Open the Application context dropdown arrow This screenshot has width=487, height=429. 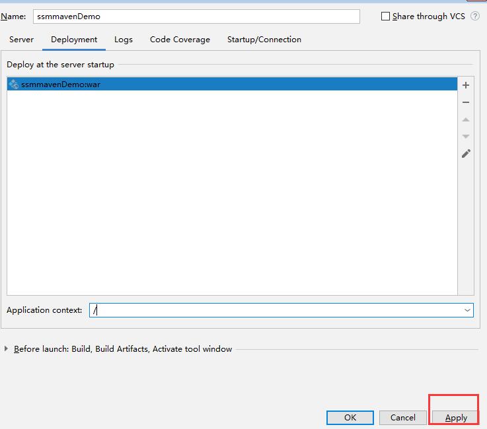[x=467, y=310]
